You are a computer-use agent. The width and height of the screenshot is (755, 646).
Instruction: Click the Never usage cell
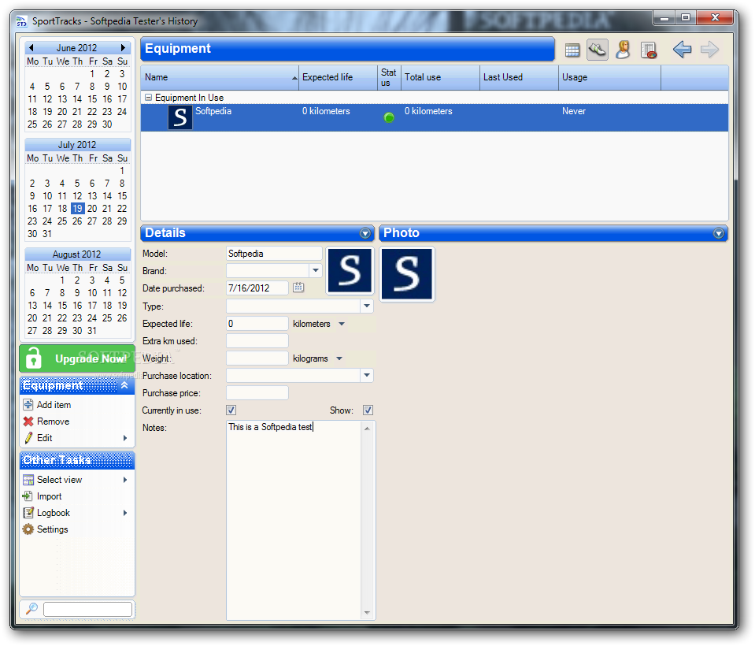(x=573, y=111)
